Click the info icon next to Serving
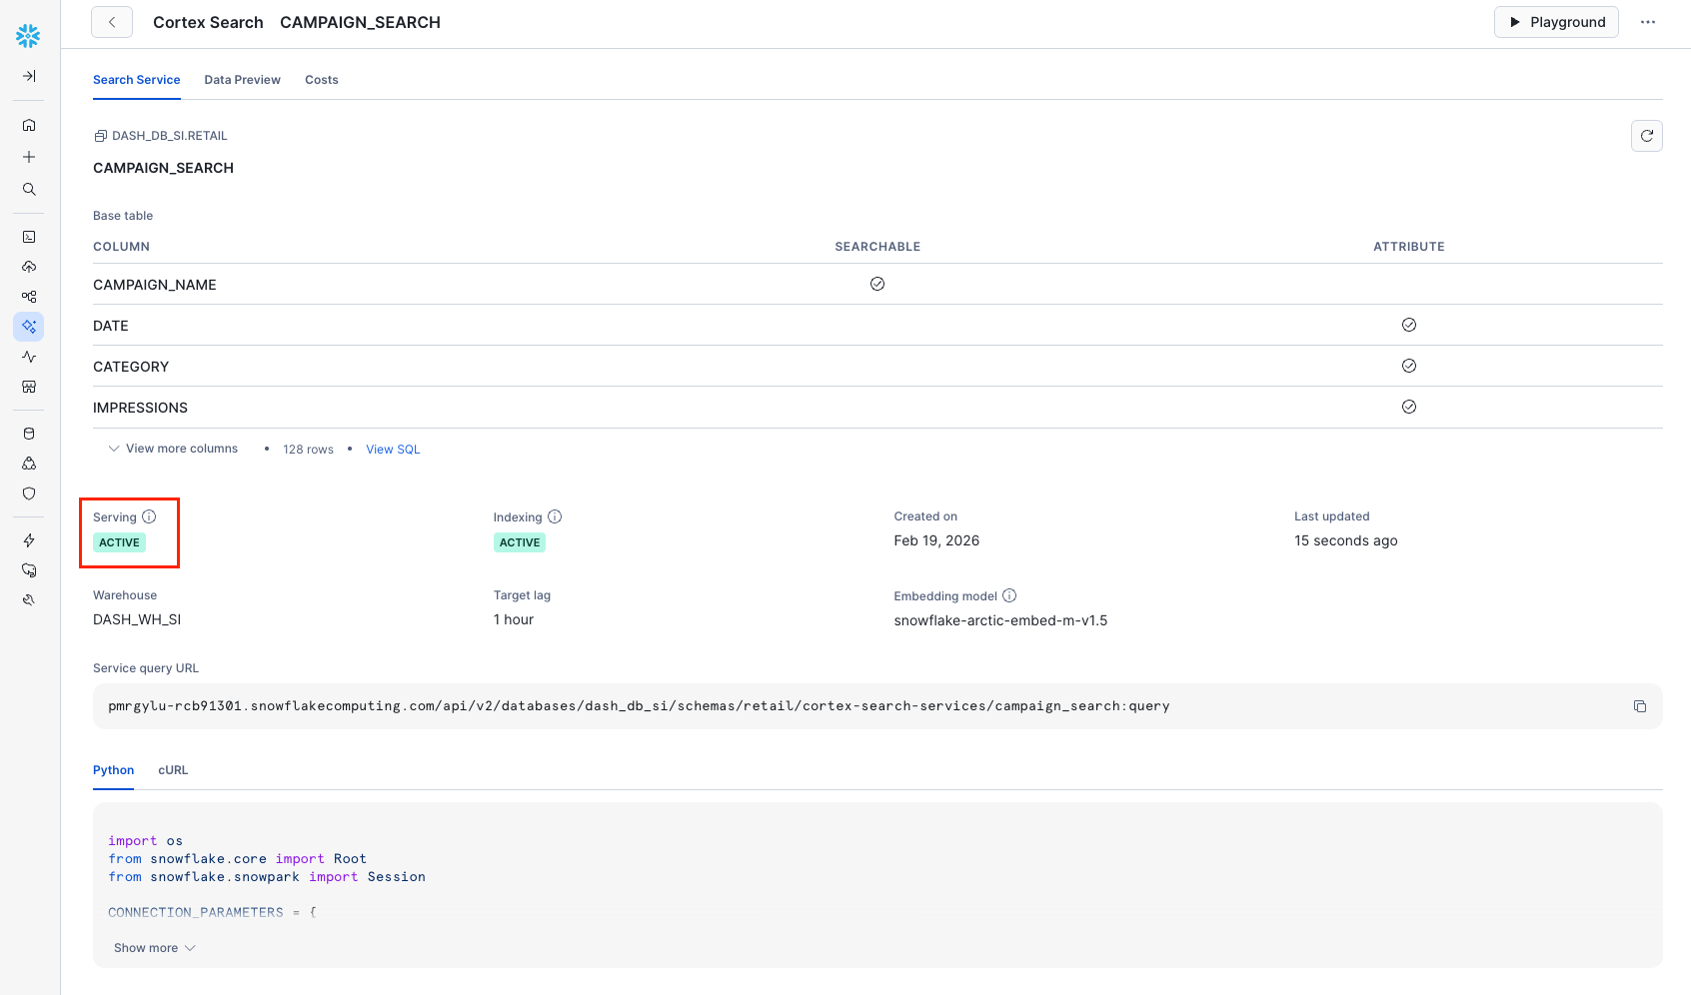The image size is (1691, 995). [x=149, y=516]
